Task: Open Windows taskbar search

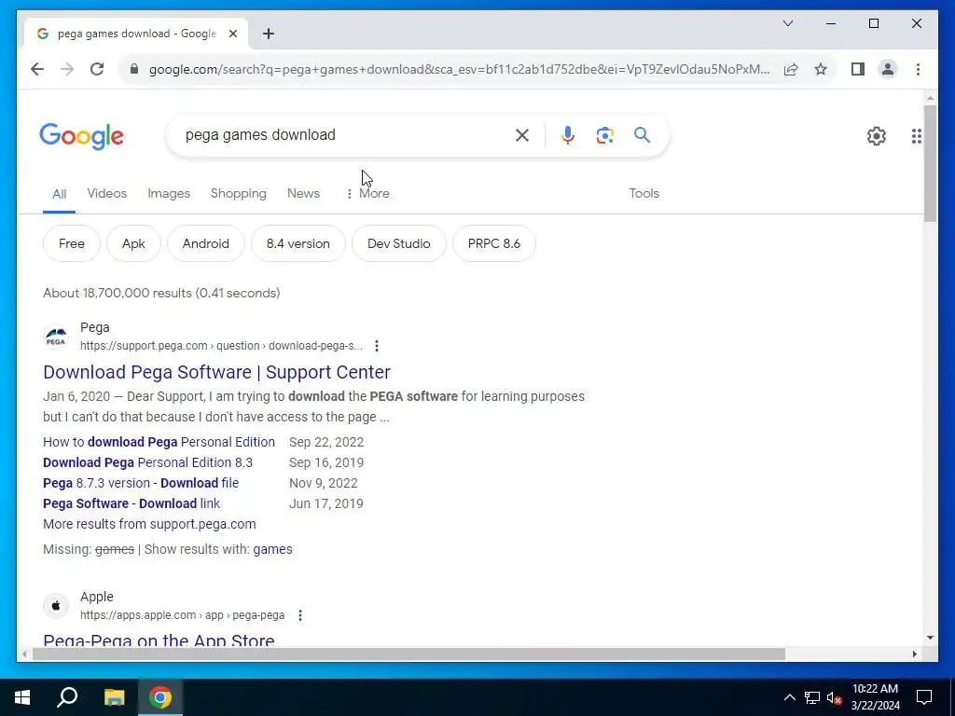Action: pyautogui.click(x=67, y=697)
